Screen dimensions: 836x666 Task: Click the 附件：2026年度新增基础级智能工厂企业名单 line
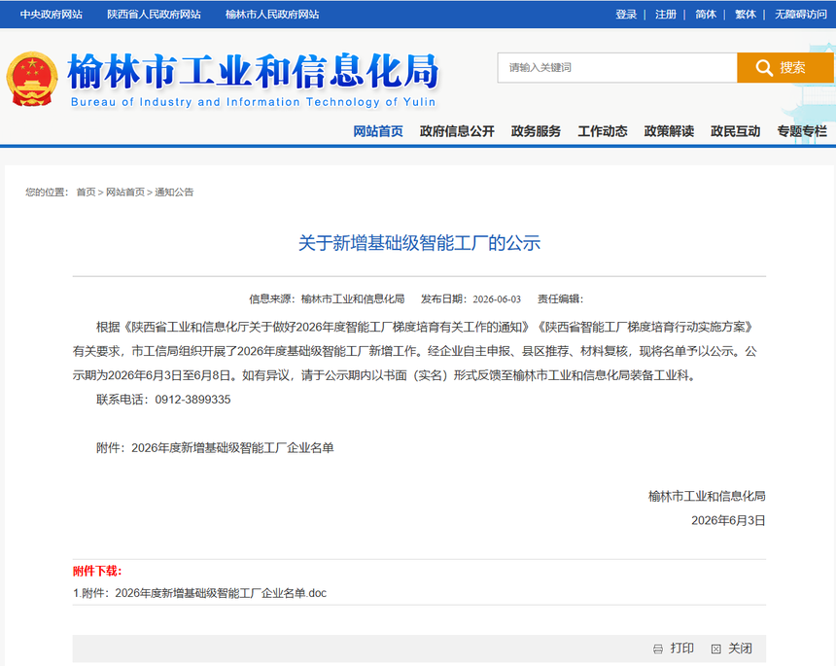click(215, 448)
